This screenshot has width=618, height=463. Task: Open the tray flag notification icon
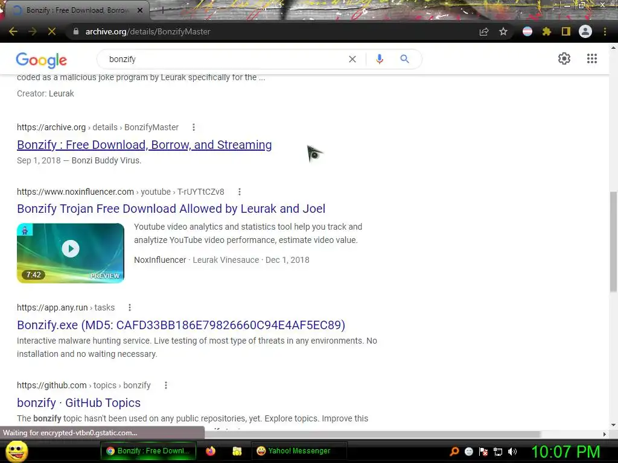(x=483, y=452)
